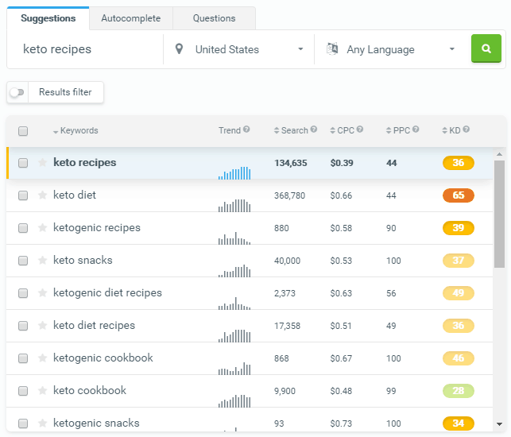
Task: Click the green search magnifier button
Action: (x=486, y=48)
